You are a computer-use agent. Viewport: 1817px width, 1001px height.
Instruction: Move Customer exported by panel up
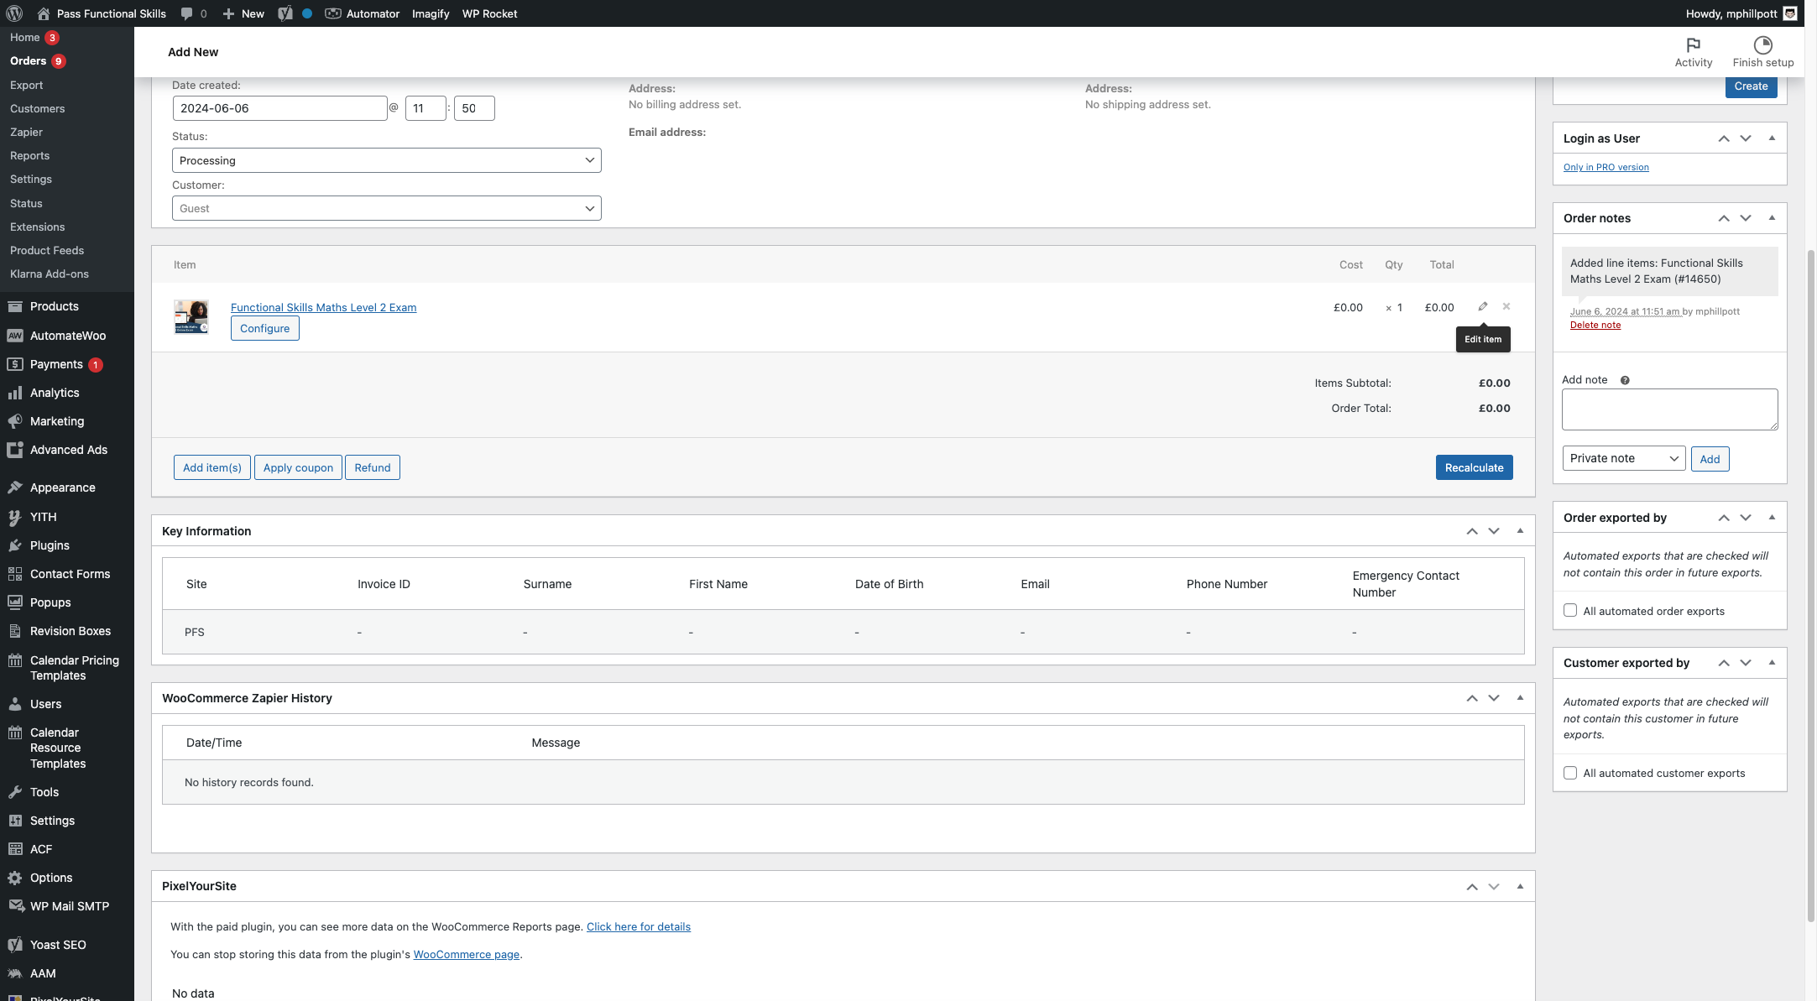(x=1724, y=663)
